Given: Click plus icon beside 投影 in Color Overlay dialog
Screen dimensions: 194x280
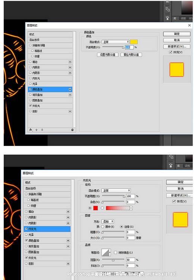Looking at the screenshot, I should coord(70,111).
